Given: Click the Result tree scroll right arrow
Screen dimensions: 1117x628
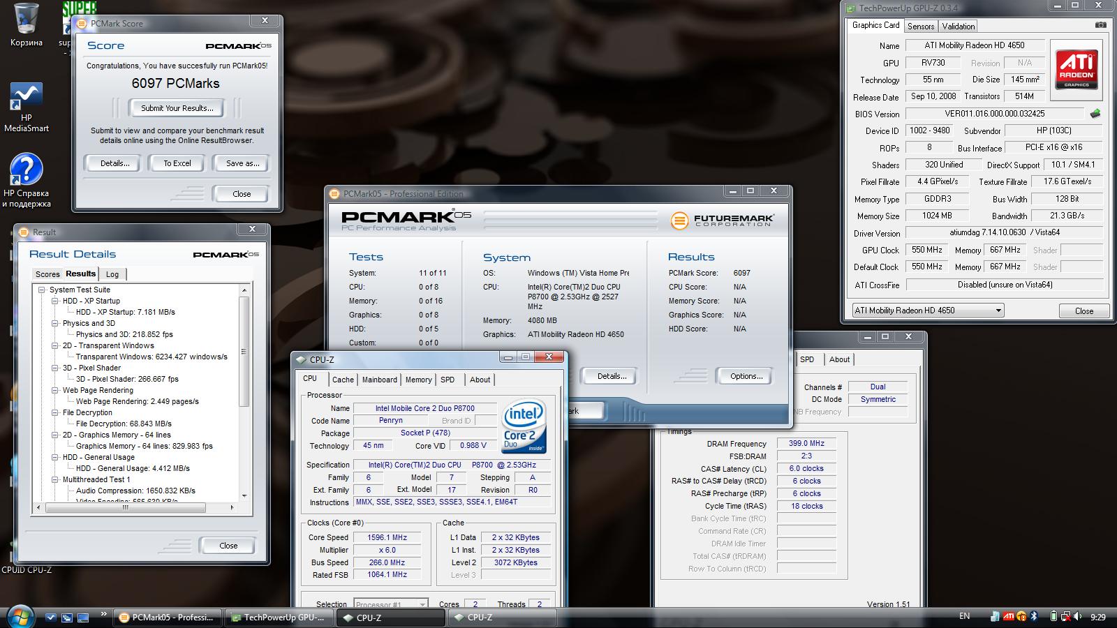Looking at the screenshot, I should pyautogui.click(x=232, y=507).
